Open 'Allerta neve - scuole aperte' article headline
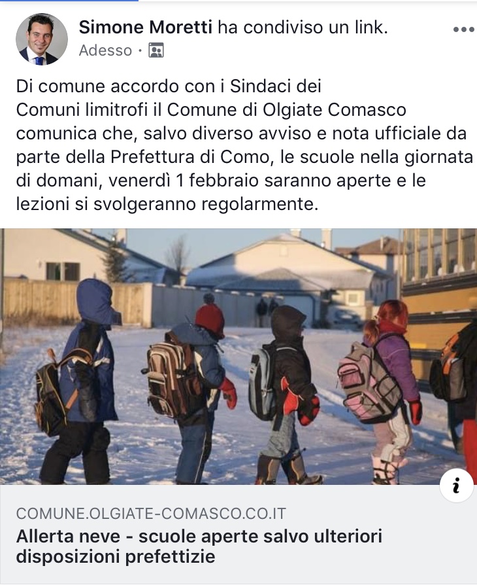 click(199, 546)
